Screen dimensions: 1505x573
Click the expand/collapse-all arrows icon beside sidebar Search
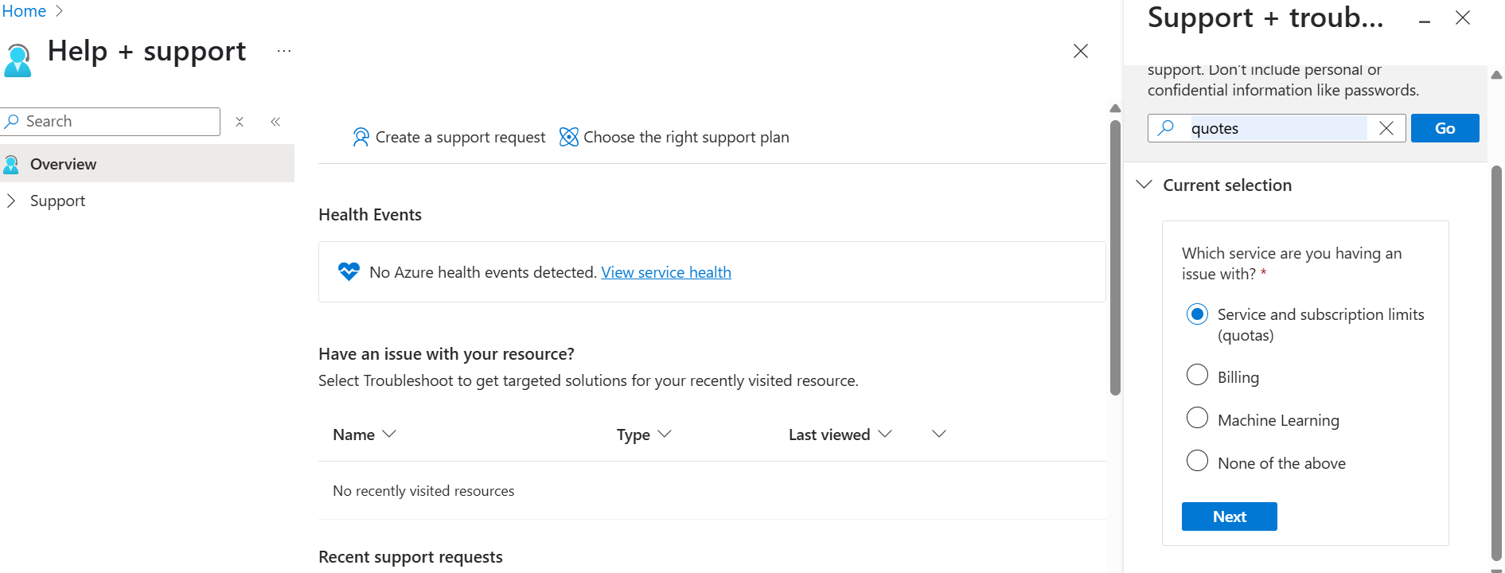click(240, 122)
